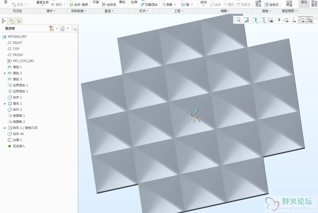The width and height of the screenshot is (318, 213).
Task: Select 边界混合 1 feature
Action: pos(18,85)
